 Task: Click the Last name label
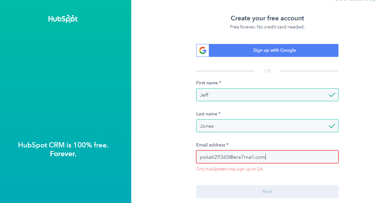pos(208,114)
